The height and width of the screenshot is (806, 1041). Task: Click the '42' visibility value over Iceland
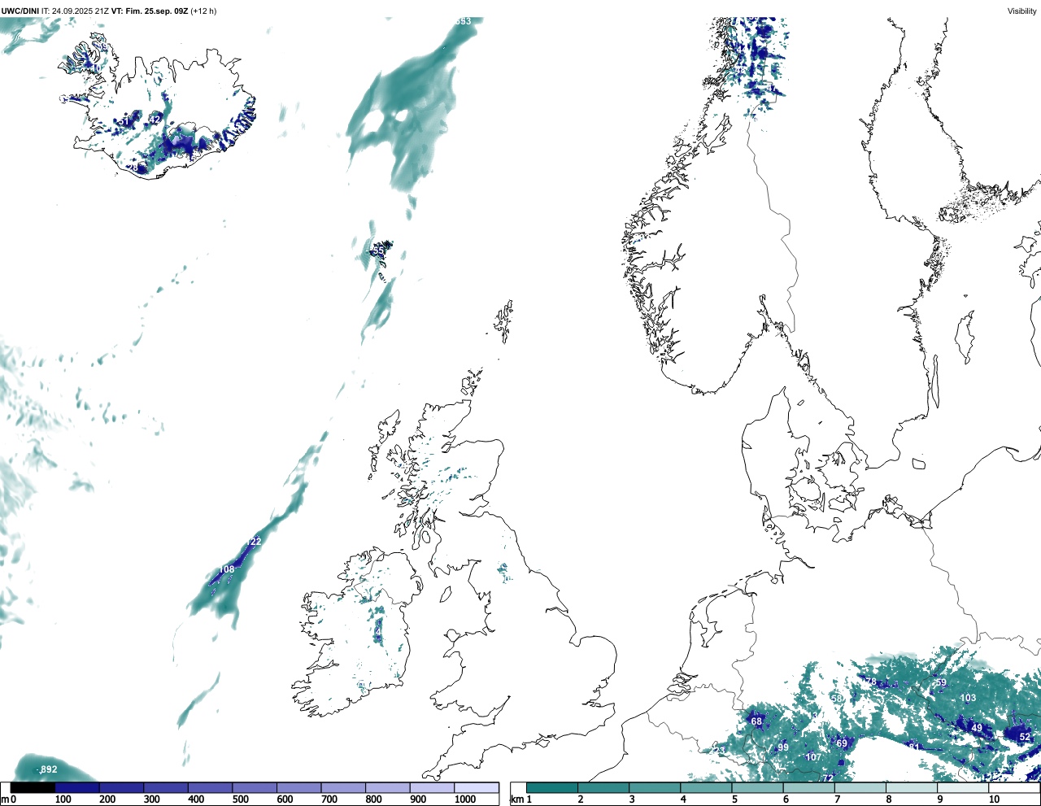coord(155,120)
